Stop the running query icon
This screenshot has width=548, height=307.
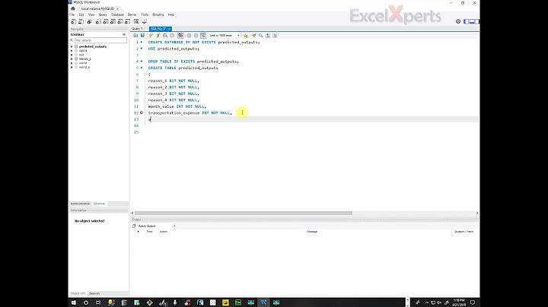172,36
